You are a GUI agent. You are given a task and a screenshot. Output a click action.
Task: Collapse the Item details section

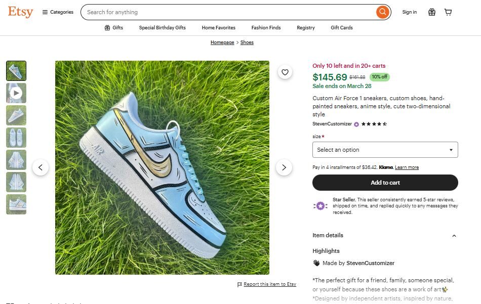coord(454,235)
